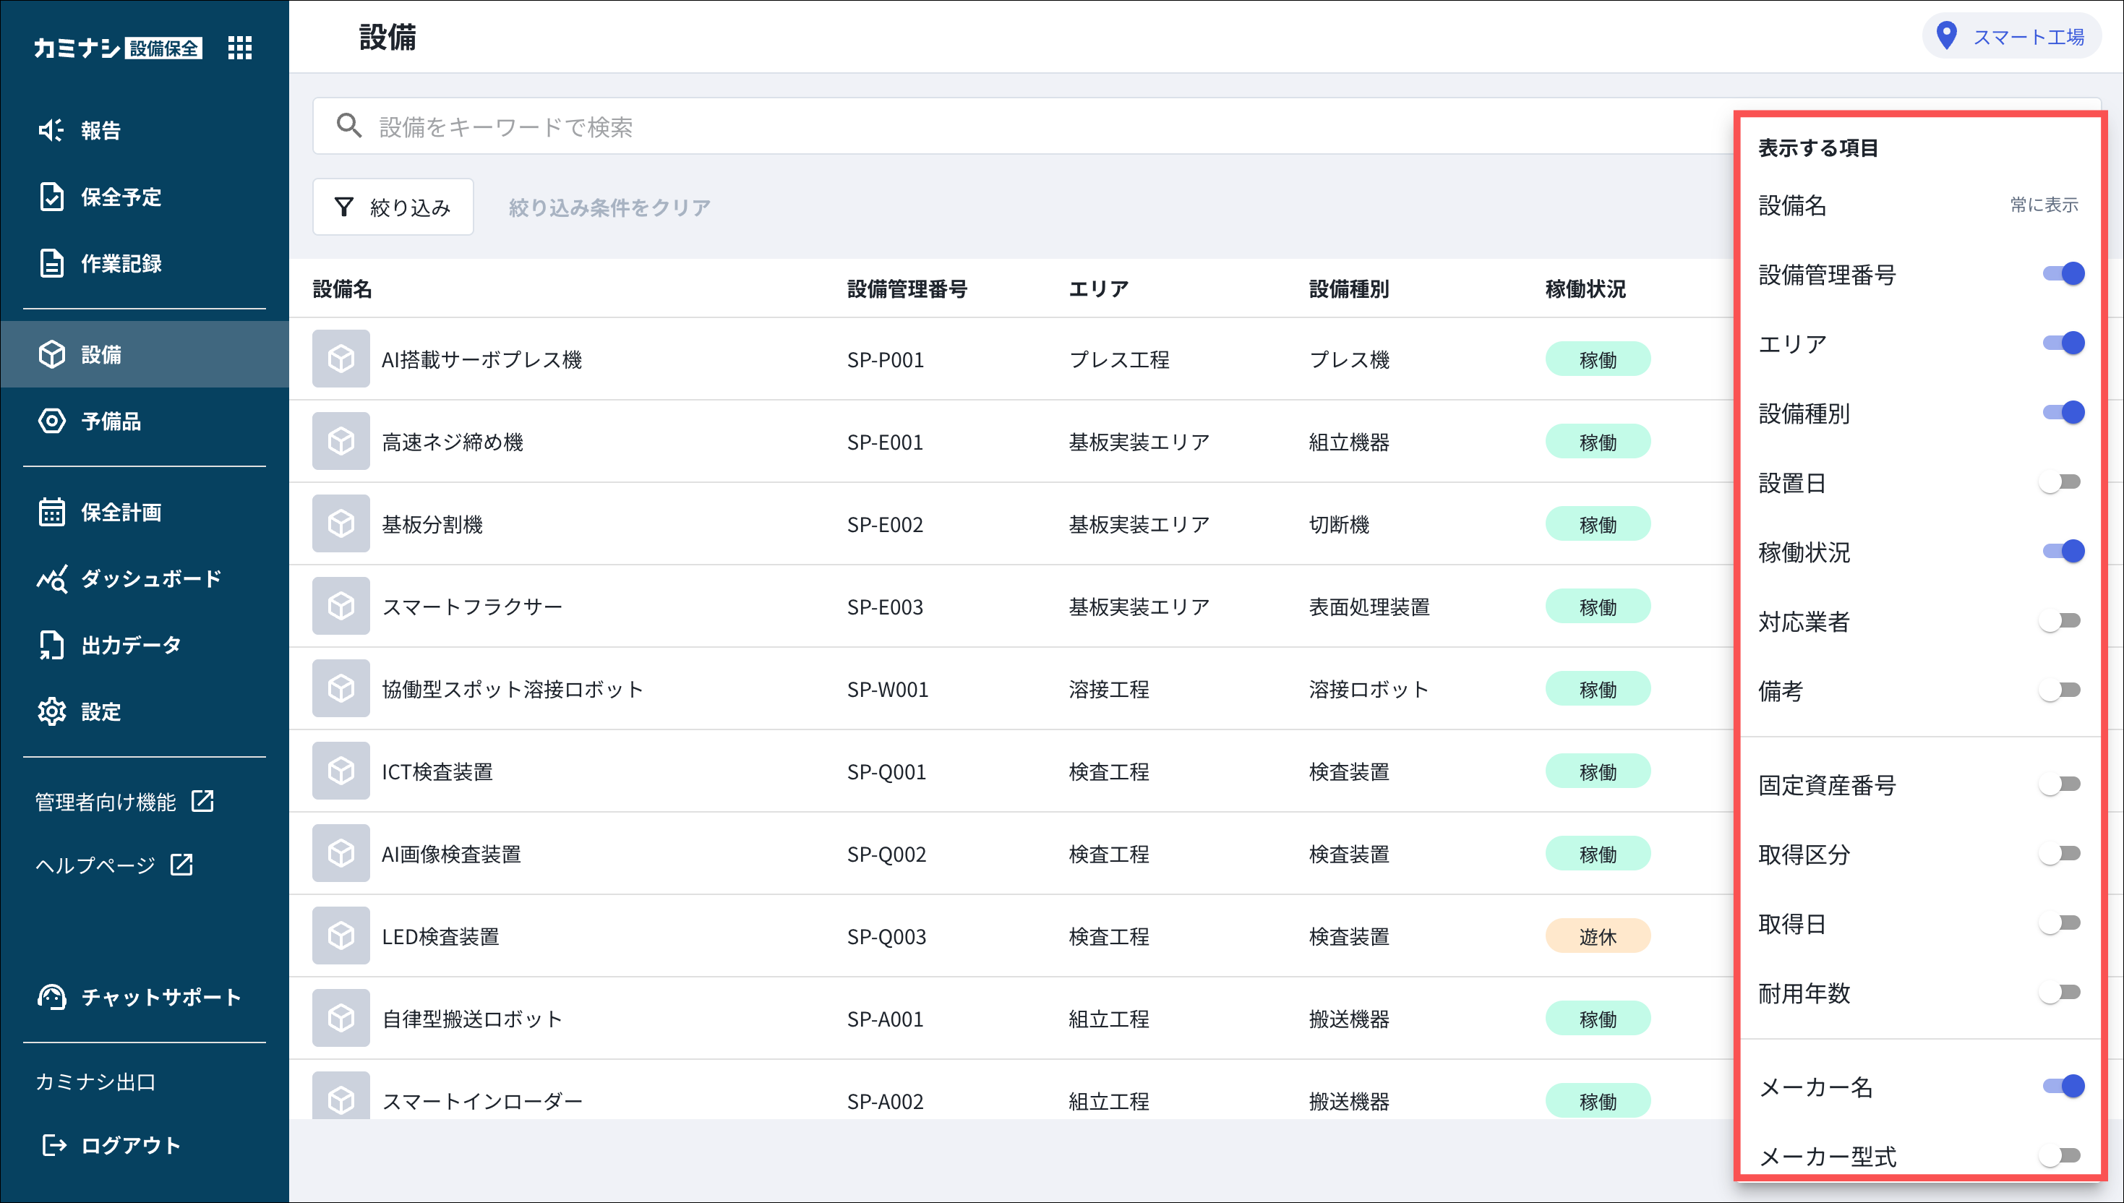This screenshot has height=1203, width=2124.
Task: Click 絞り込み条件をクリア link
Action: (609, 207)
